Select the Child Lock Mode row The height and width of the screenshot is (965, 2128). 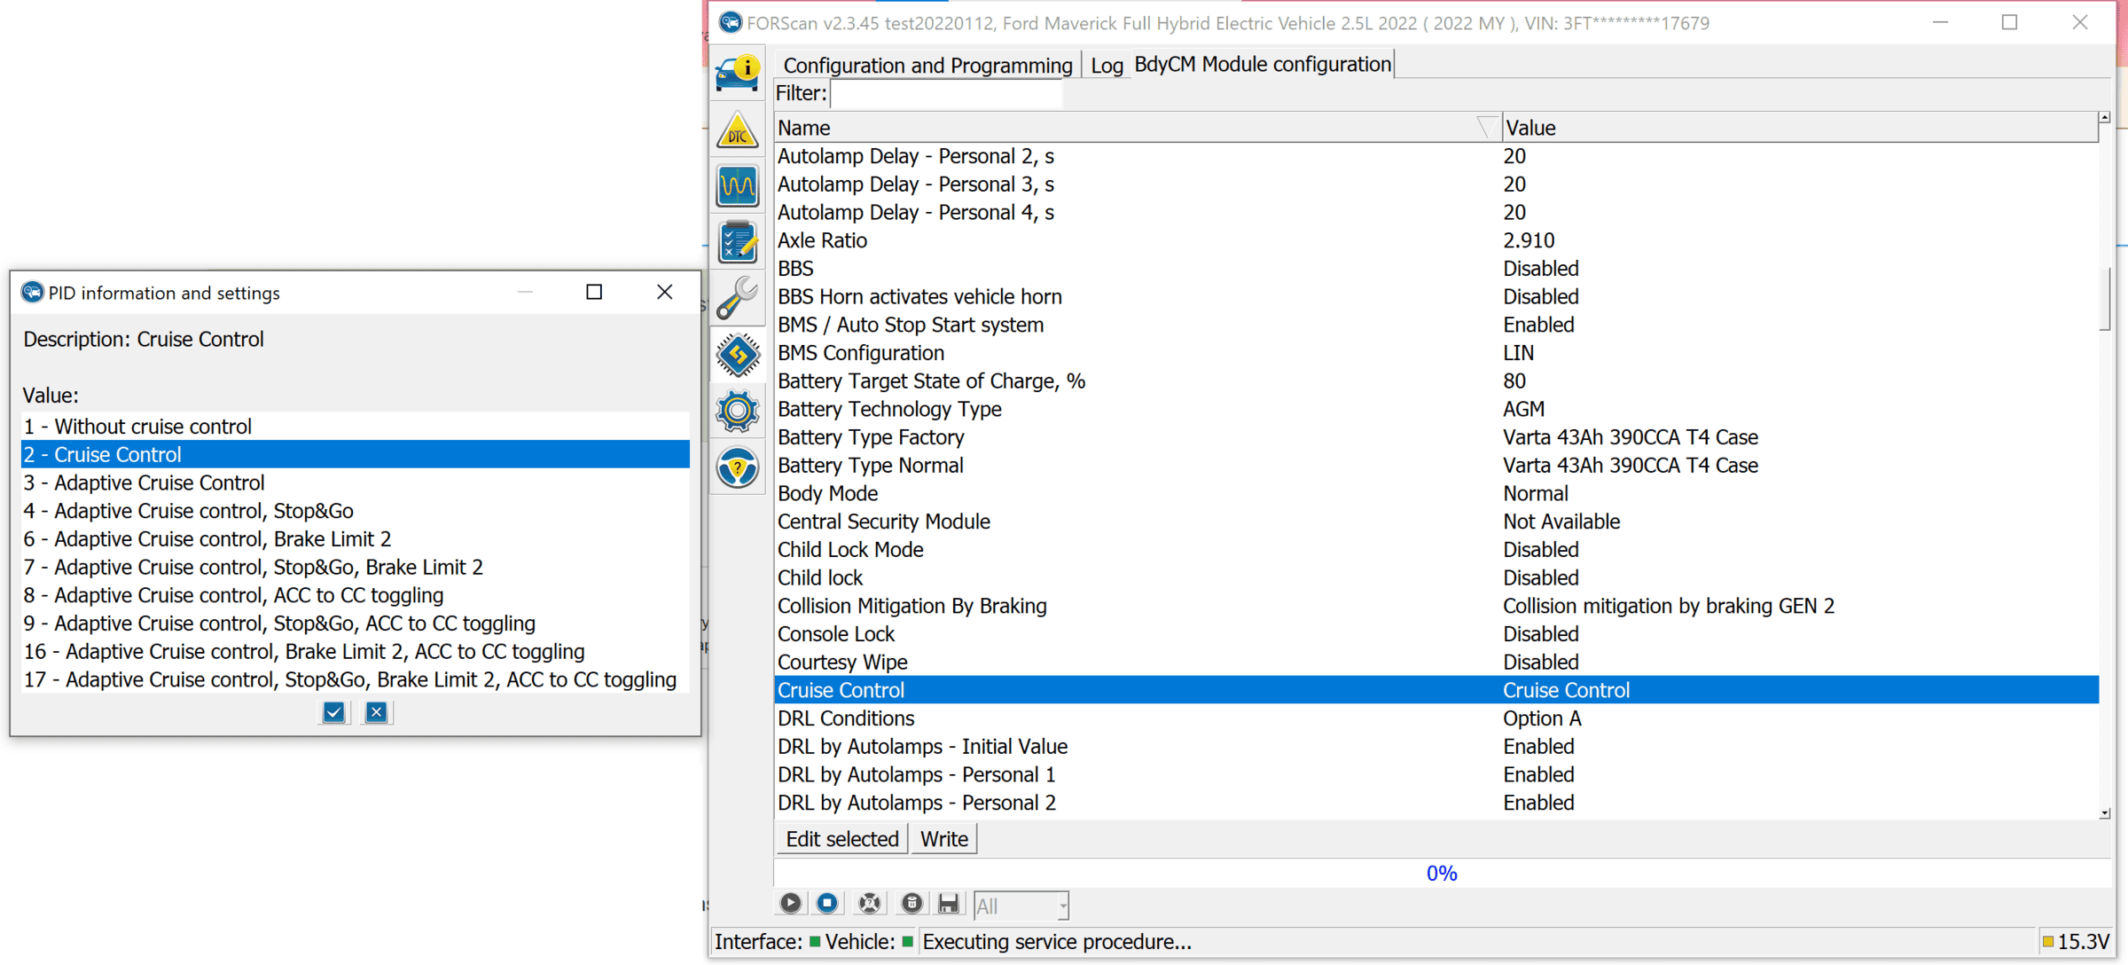1436,550
